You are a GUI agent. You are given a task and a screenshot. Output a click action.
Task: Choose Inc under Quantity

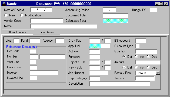pos(136,56)
